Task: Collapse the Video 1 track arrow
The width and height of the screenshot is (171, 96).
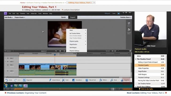Action: point(5,65)
